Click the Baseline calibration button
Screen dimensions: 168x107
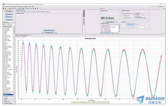130,24
